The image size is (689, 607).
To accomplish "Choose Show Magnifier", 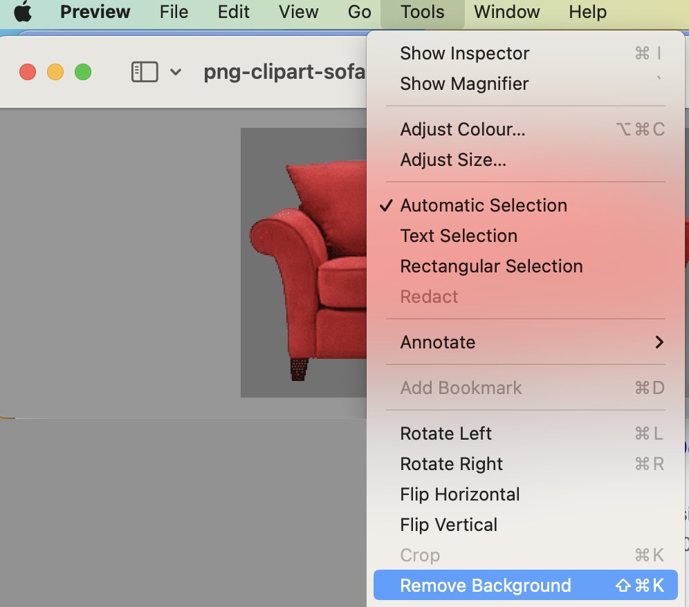I will (525, 84).
